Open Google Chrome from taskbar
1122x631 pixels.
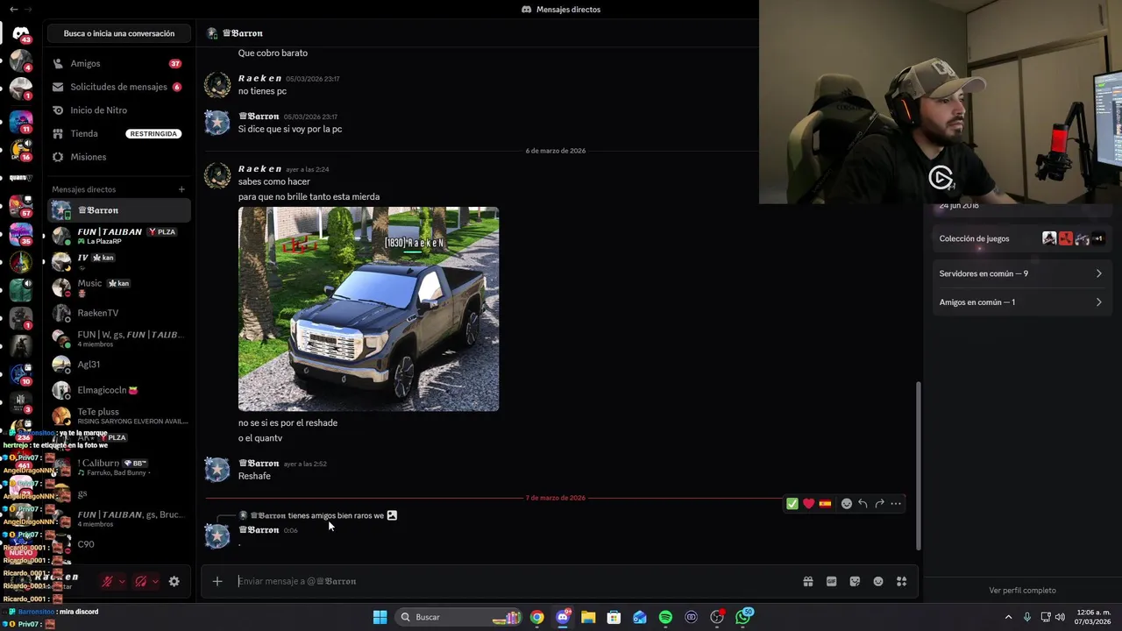[x=536, y=617]
